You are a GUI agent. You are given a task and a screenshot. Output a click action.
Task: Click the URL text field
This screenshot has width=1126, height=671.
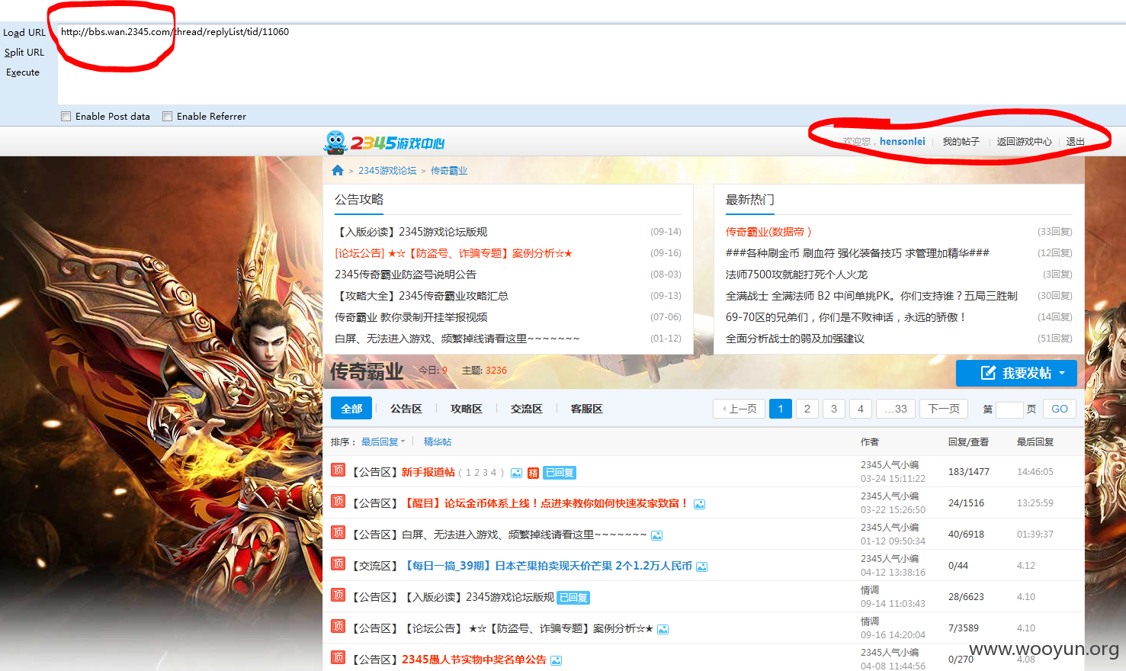tap(592, 64)
